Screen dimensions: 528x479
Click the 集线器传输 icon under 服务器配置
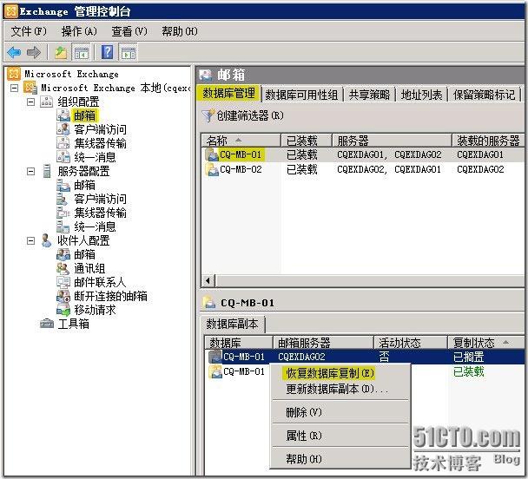[63, 213]
